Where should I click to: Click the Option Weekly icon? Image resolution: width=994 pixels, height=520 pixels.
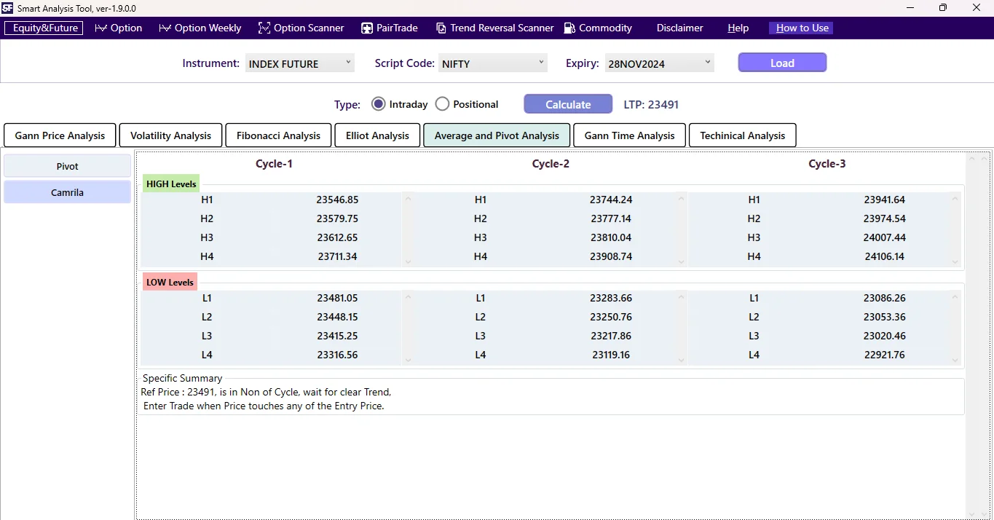pyautogui.click(x=165, y=28)
